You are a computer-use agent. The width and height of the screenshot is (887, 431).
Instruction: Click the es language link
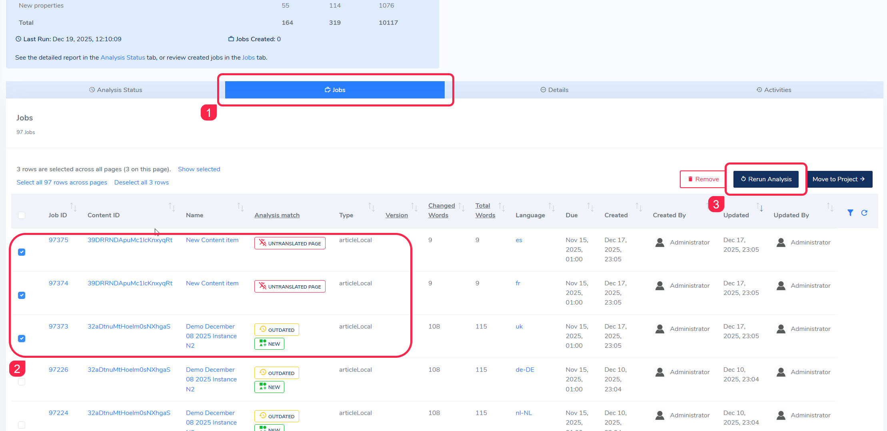[519, 240]
